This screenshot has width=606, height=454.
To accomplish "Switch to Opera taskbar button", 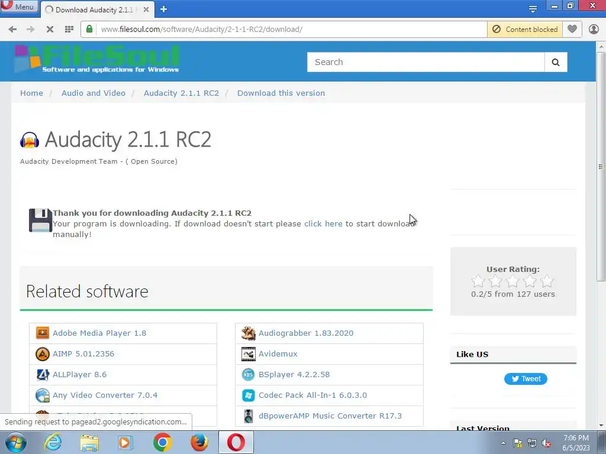I will [236, 442].
